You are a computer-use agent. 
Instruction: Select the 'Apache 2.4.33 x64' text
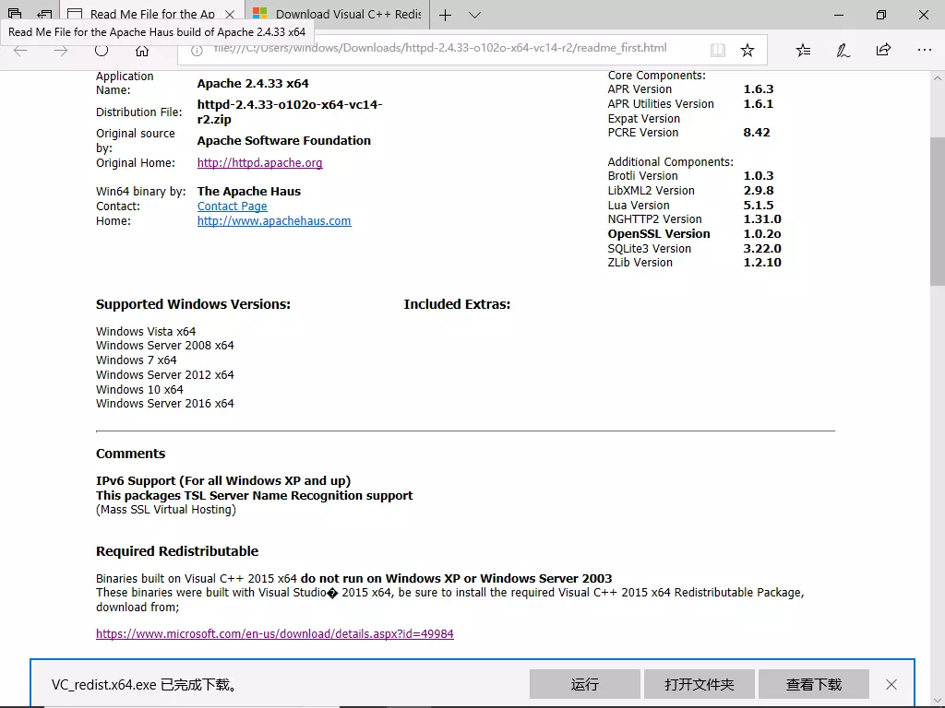tap(253, 84)
